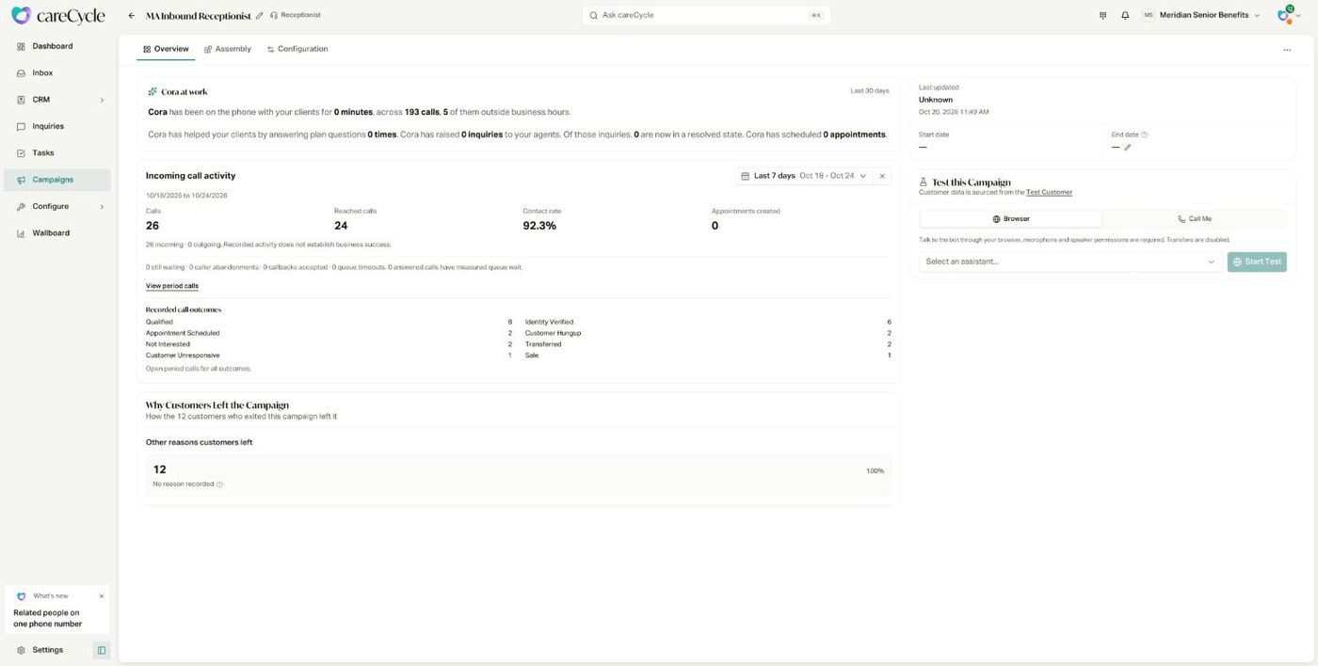The image size is (1318, 666).
Task: Click the Not Interested outcome row
Action: point(329,344)
